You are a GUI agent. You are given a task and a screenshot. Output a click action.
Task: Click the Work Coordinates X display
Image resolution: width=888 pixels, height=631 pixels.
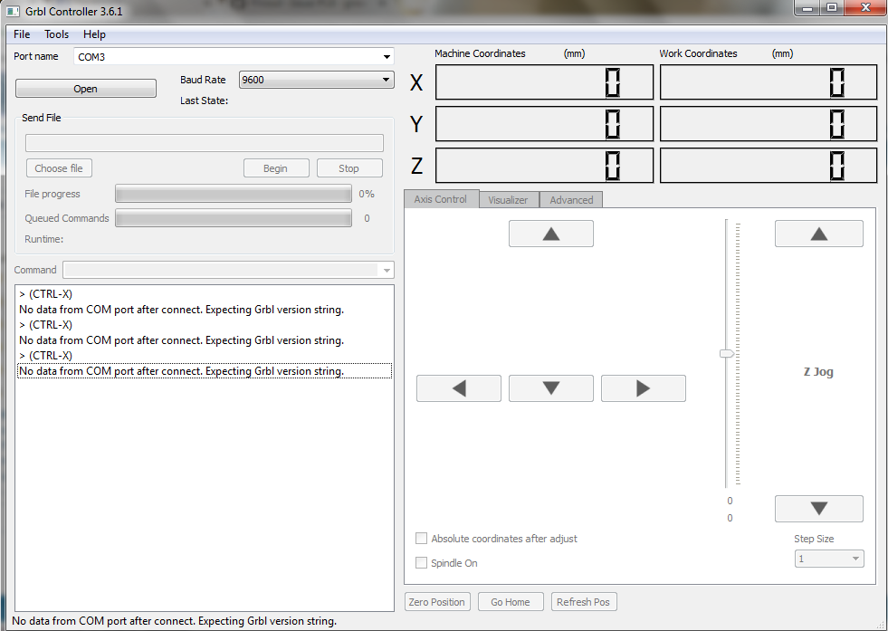[x=769, y=82]
